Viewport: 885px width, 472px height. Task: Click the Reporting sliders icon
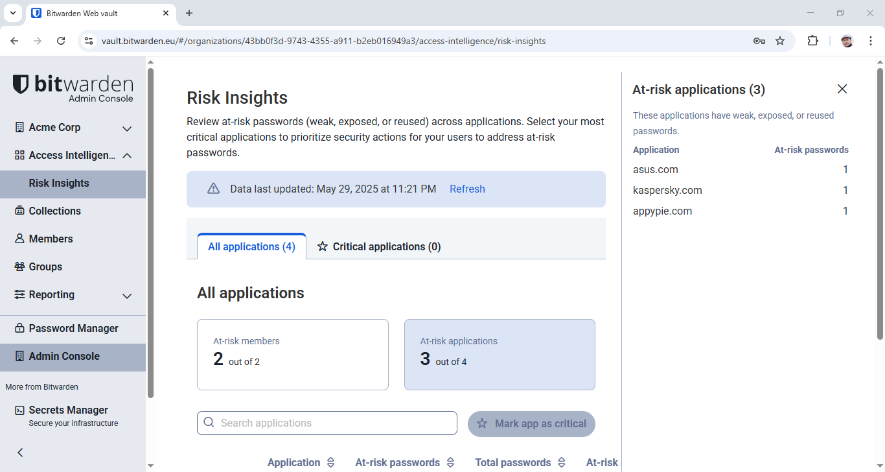(x=19, y=294)
